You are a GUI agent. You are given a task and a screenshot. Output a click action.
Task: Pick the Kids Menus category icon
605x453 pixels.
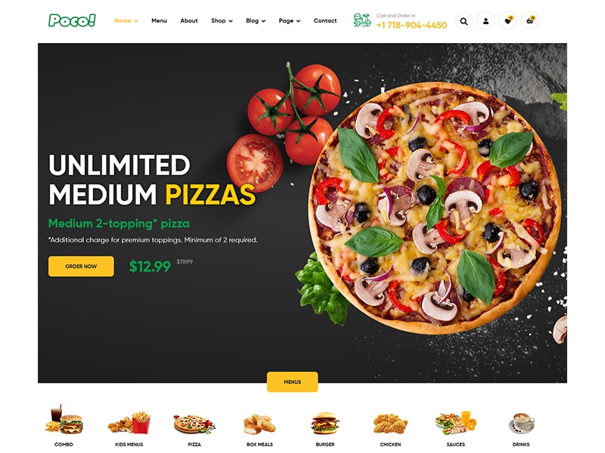(x=129, y=423)
